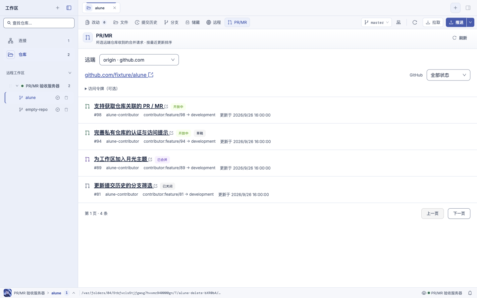477x298 pixels.
Task: Switch to the 提交历史 tab
Action: click(x=146, y=23)
